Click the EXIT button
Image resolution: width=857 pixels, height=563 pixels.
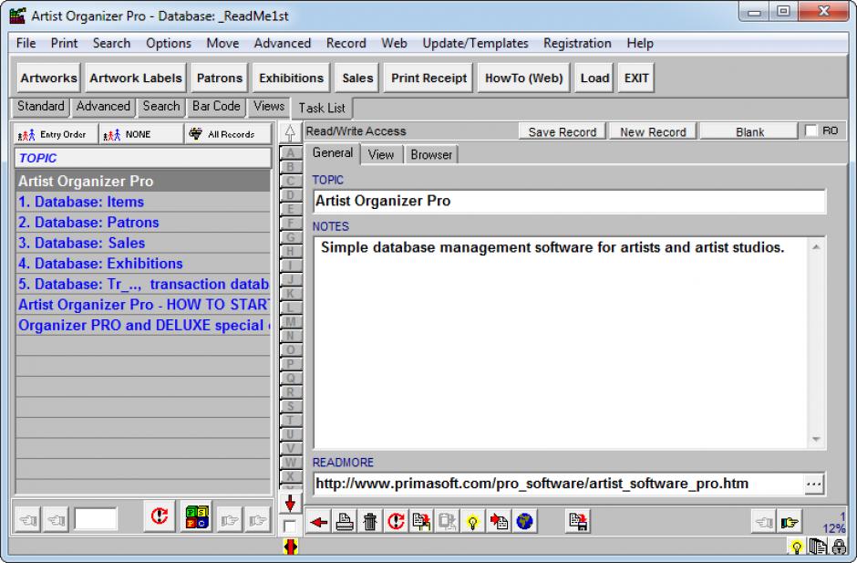[636, 78]
